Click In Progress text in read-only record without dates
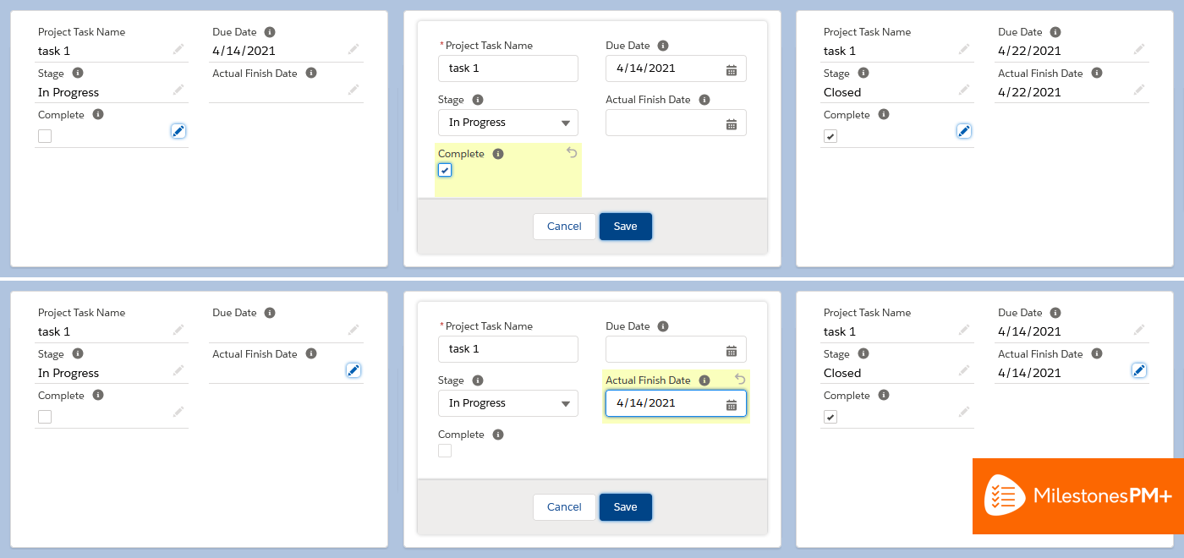 pyautogui.click(x=69, y=373)
